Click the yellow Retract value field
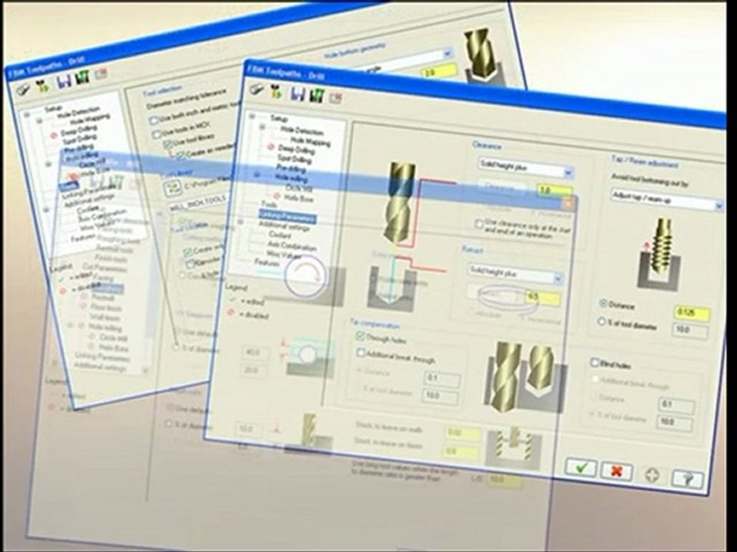Viewport: 737px width, 552px height. (543, 297)
